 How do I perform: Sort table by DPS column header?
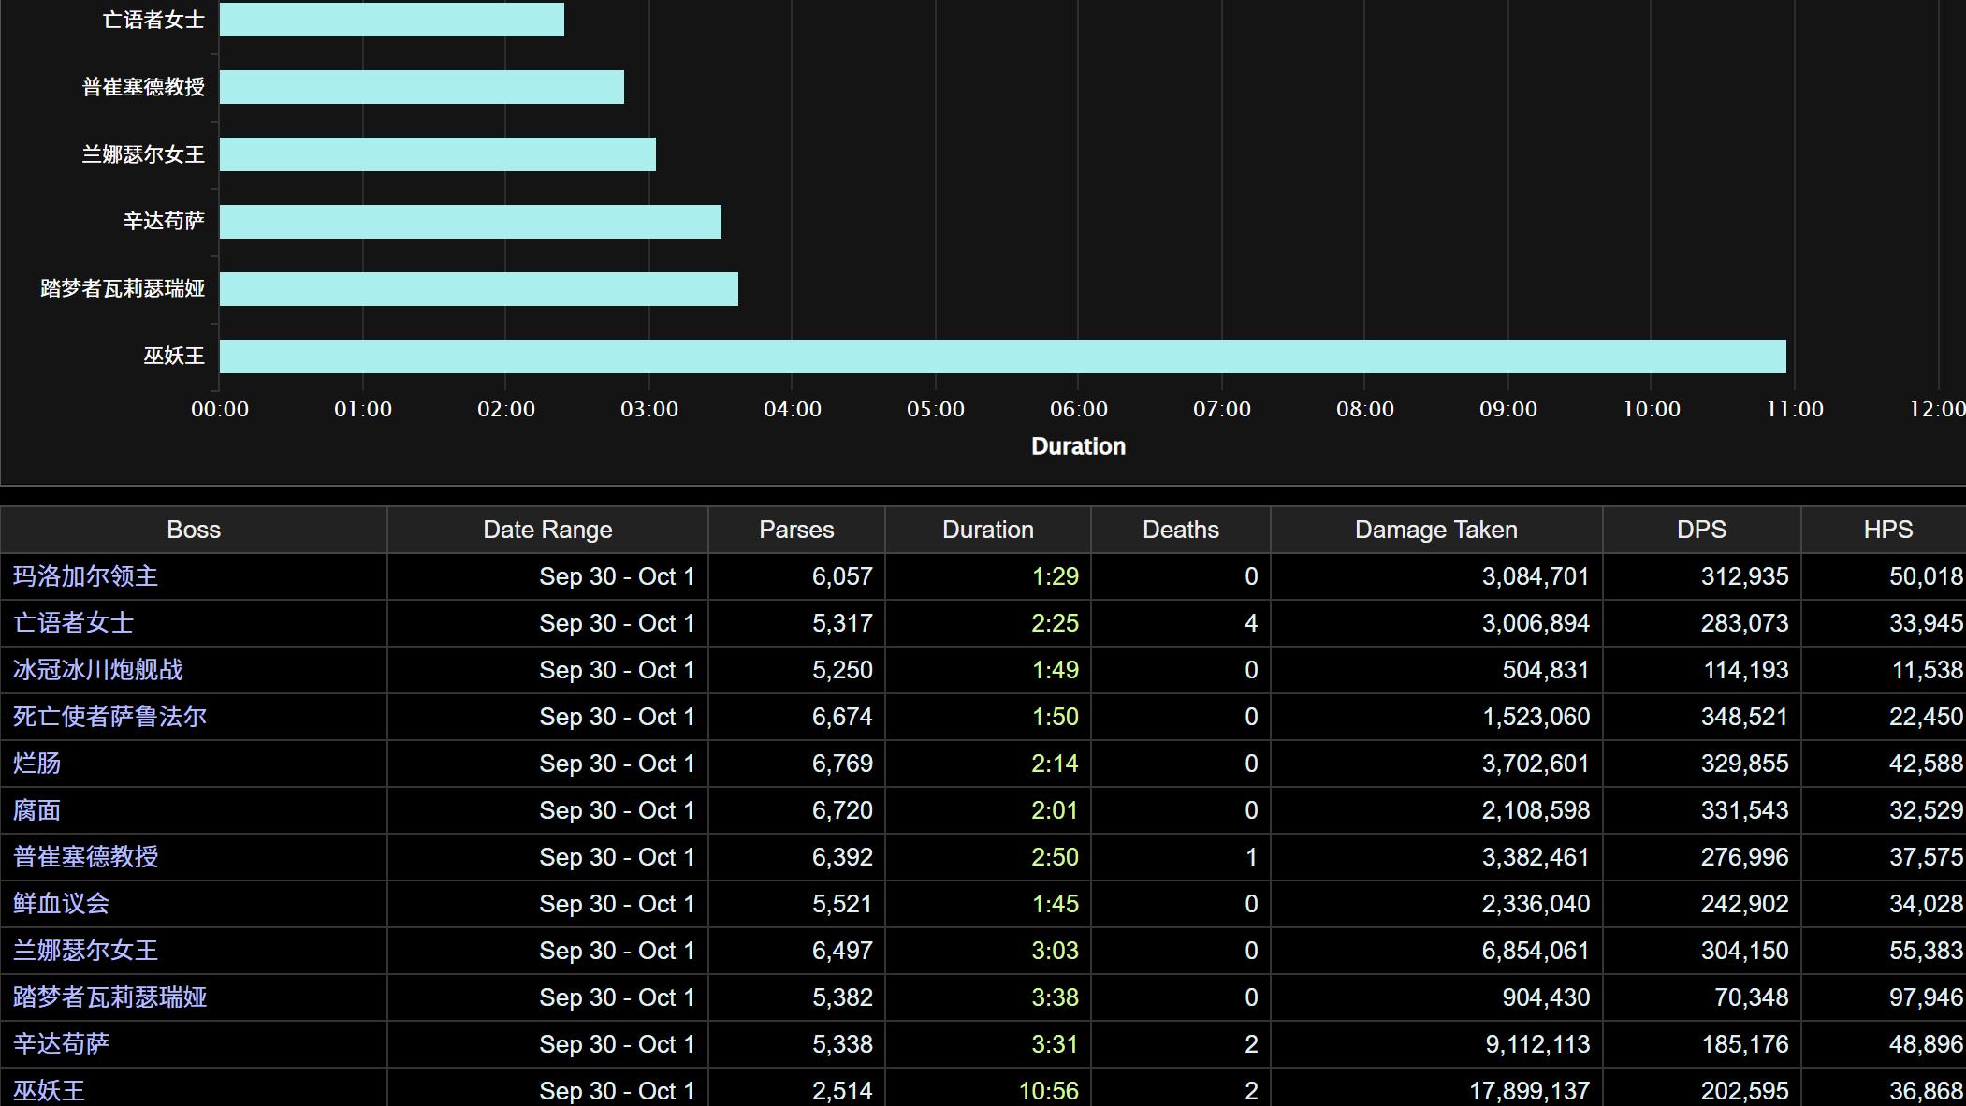[x=1700, y=530]
